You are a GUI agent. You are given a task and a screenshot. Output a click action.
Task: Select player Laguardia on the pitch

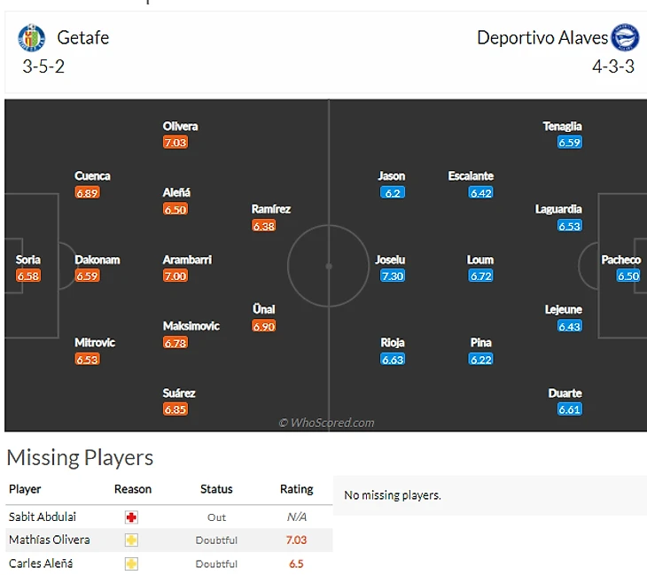coord(558,210)
